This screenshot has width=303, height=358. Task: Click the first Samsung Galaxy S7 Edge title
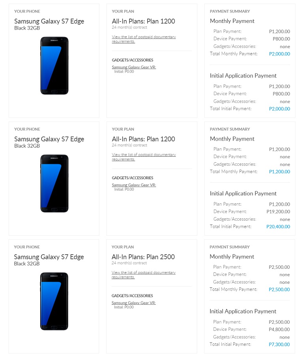tap(49, 21)
